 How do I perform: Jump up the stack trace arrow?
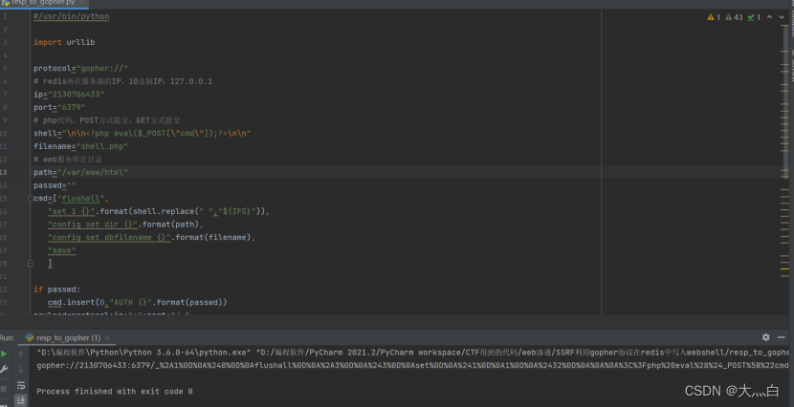pos(21,354)
